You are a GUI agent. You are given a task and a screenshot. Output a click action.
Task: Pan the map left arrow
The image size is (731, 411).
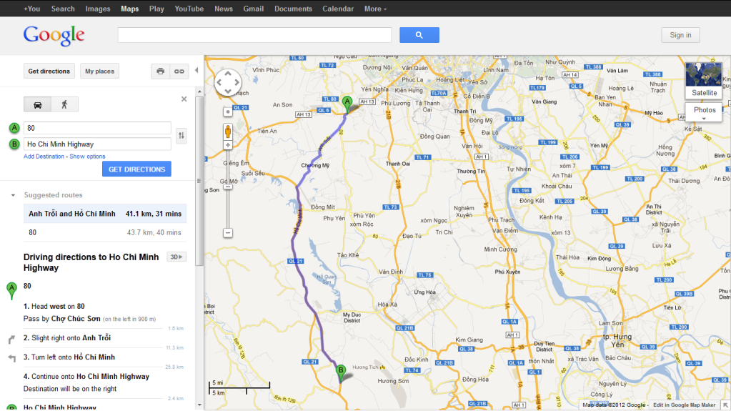click(219, 83)
